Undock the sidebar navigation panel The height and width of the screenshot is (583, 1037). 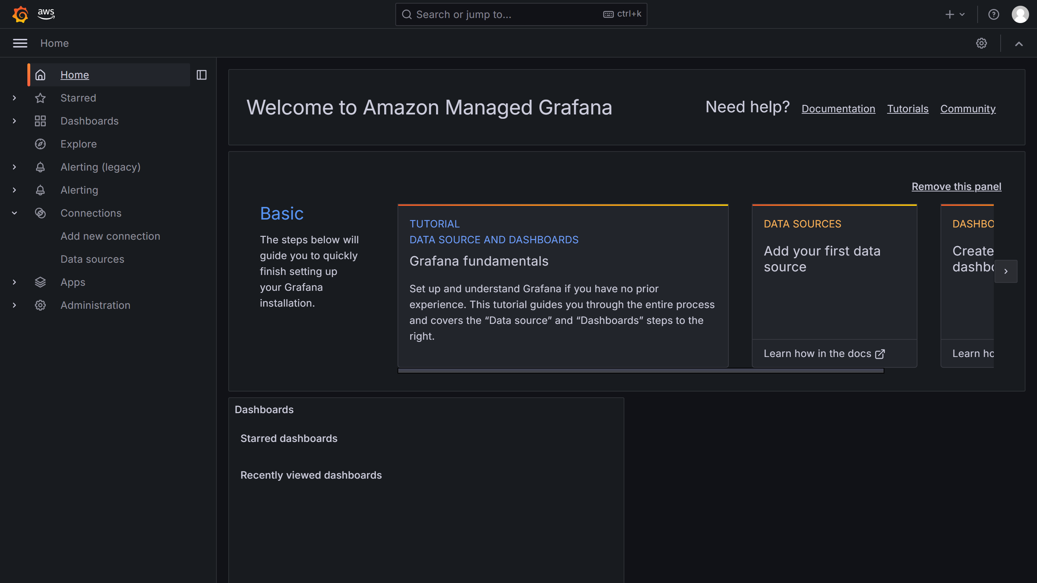[201, 75]
